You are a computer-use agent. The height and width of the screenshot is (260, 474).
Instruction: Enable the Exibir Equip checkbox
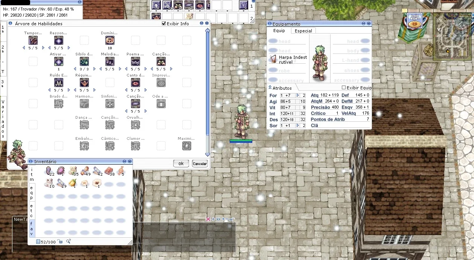tap(343, 88)
